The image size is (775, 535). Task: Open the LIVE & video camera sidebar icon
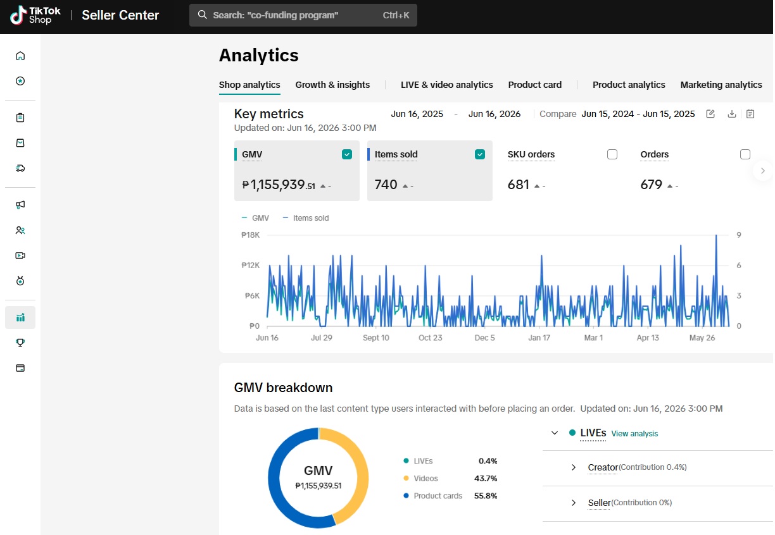(20, 255)
